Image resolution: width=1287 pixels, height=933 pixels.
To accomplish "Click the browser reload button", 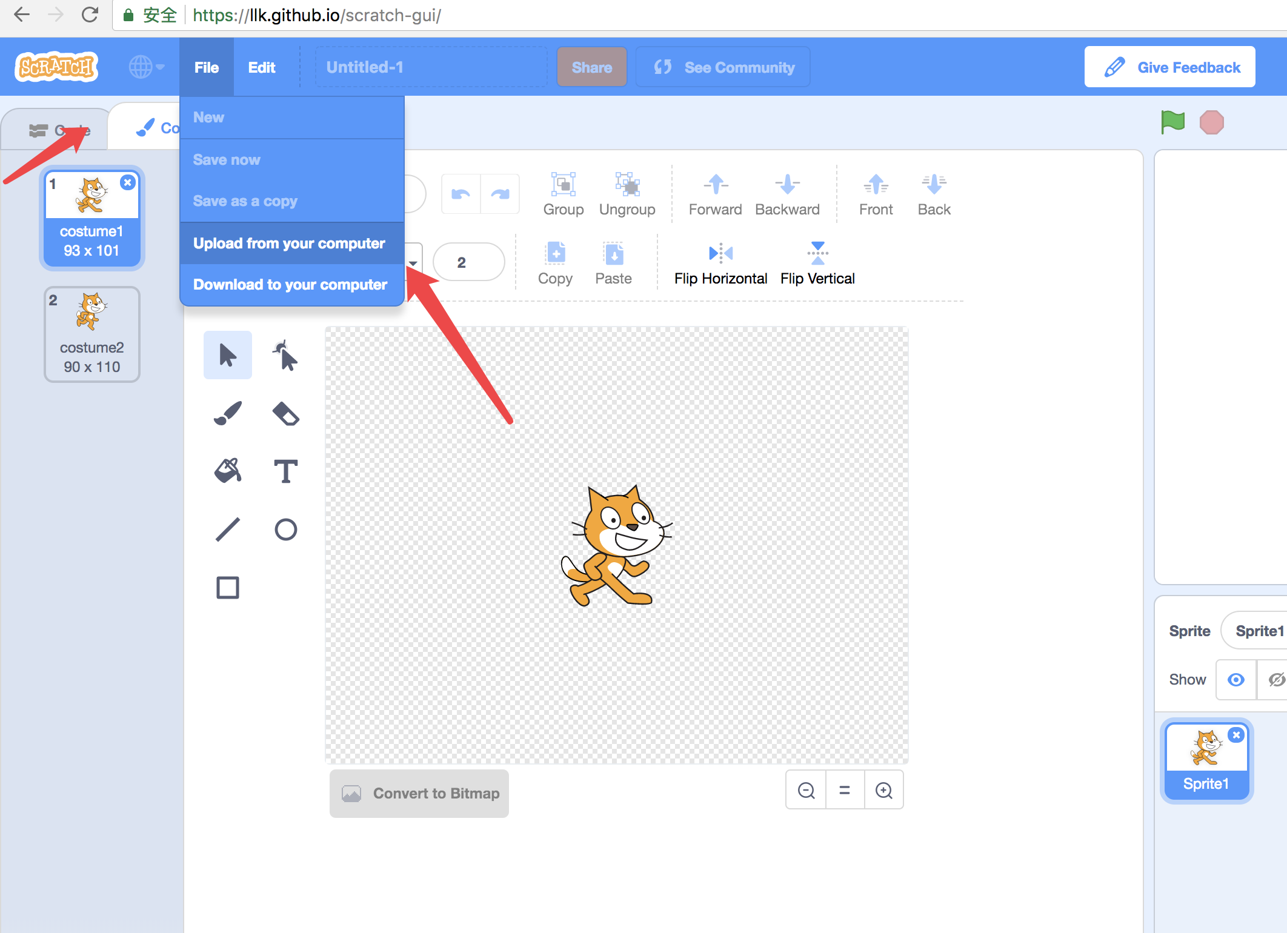I will point(90,15).
